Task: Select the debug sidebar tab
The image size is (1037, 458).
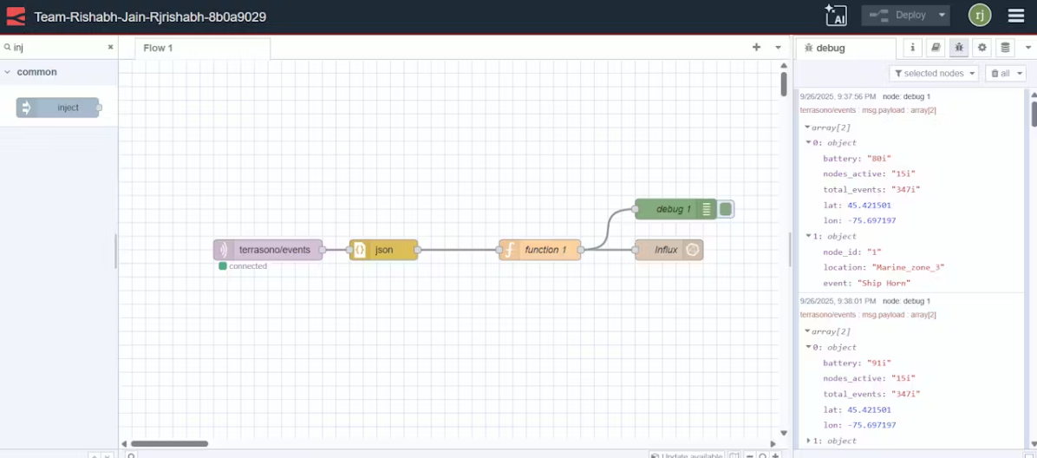Action: pos(845,49)
